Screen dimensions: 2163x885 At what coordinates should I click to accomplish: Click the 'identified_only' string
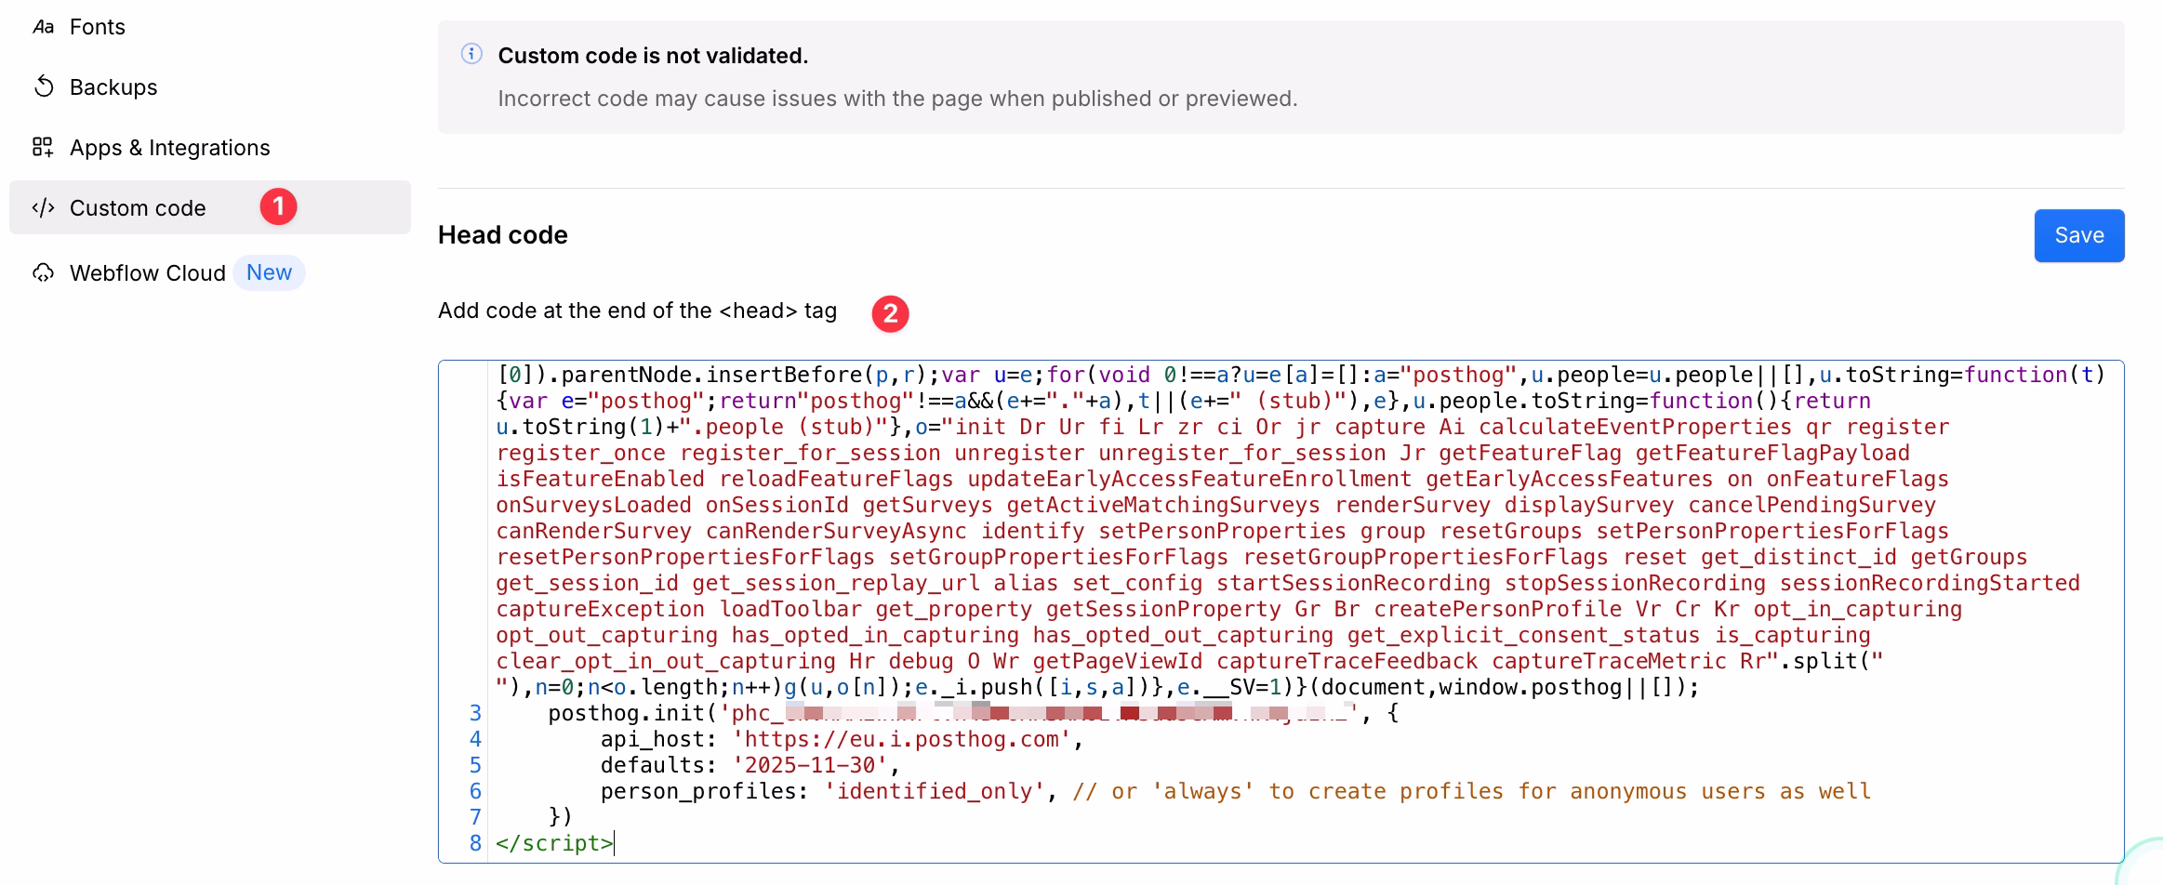(x=935, y=792)
